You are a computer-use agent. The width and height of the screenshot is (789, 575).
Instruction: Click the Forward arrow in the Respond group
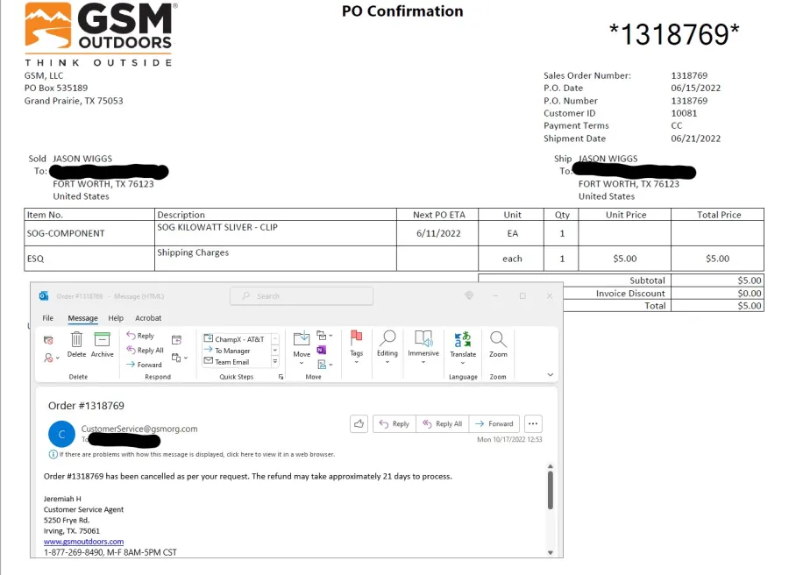tap(144, 365)
